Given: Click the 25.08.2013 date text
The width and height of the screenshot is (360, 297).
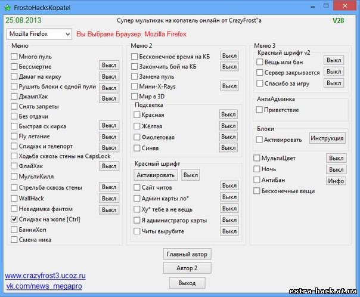Looking at the screenshot, I should (x=23, y=20).
